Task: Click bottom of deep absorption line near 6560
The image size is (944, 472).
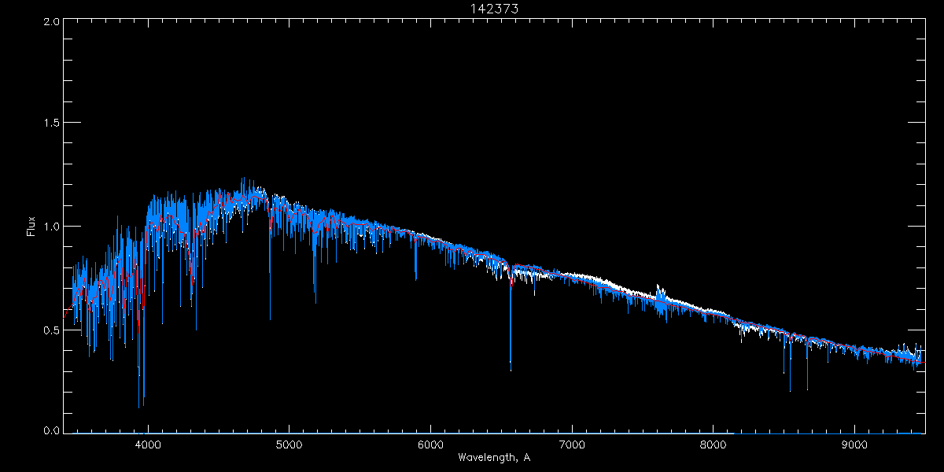Action: click(511, 368)
